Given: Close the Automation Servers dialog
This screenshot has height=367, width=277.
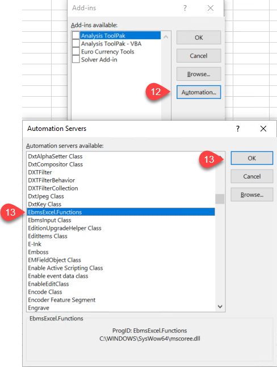Looking at the screenshot, I should click(x=263, y=129).
